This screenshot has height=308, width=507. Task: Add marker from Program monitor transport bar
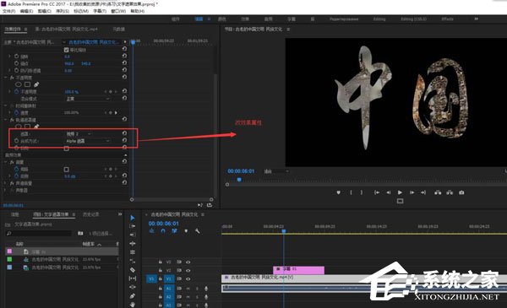point(339,192)
